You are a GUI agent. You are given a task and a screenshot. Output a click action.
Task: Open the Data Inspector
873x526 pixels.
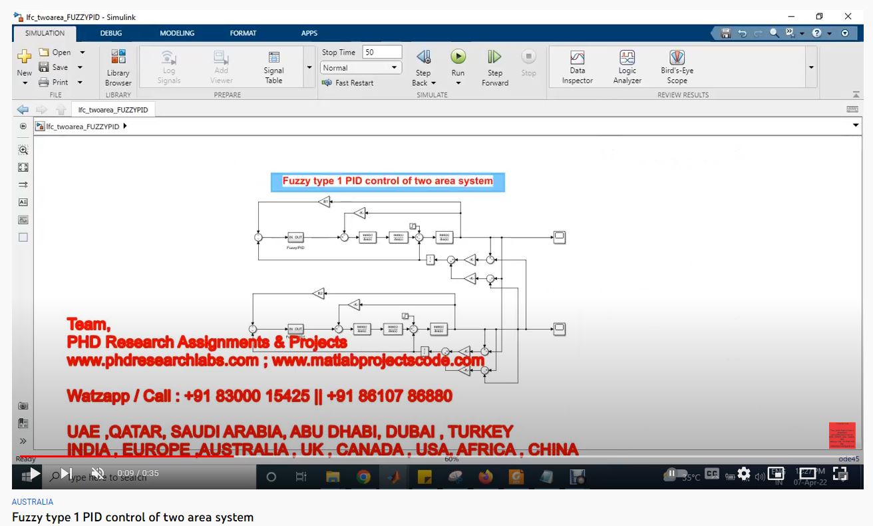click(577, 67)
